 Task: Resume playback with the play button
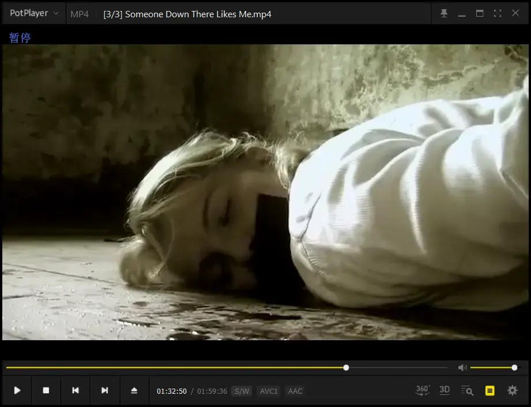click(17, 390)
